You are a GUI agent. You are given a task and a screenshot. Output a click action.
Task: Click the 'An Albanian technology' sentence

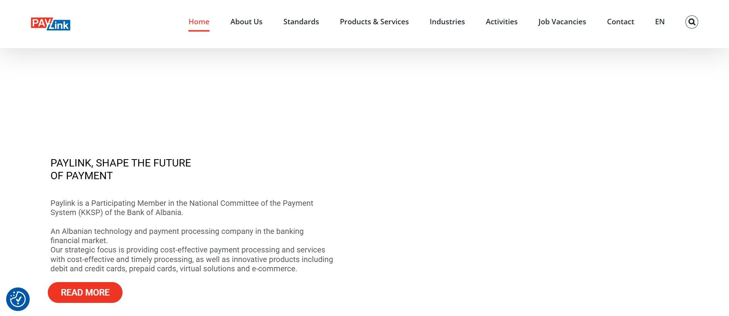coord(177,231)
